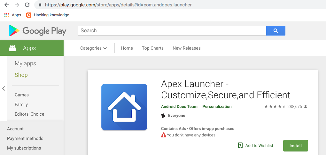The image size is (326, 155).
Task: Click the green Install button
Action: pyautogui.click(x=296, y=146)
